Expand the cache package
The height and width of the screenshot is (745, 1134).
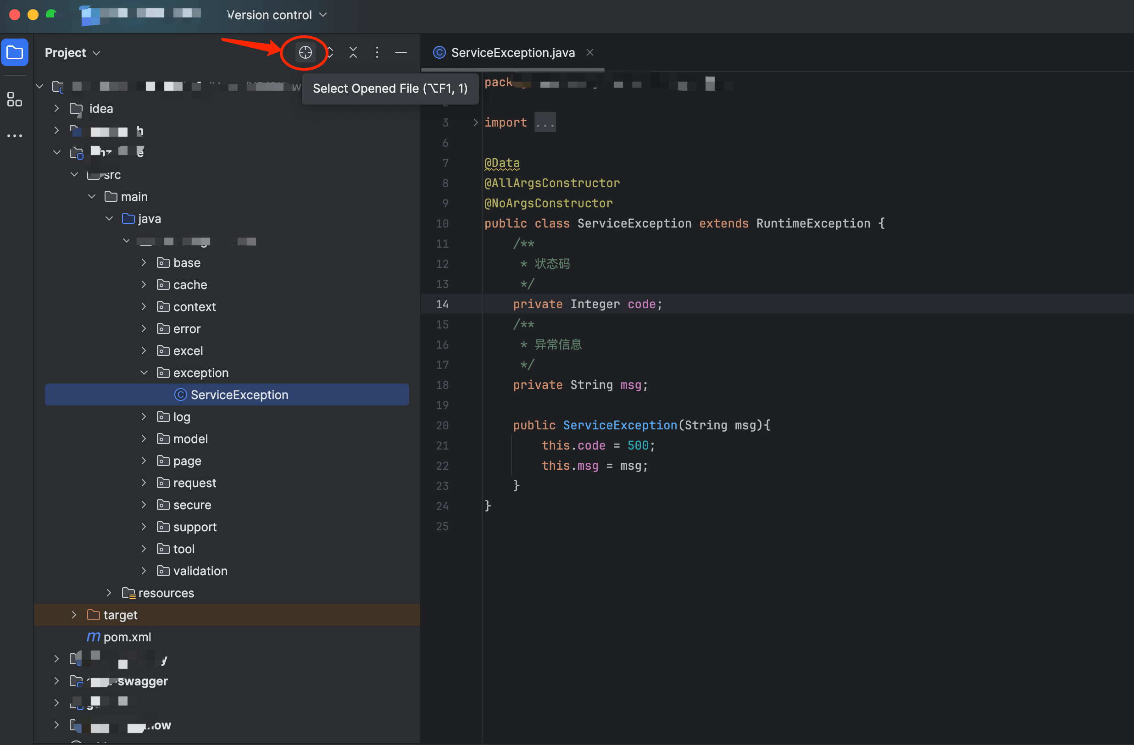click(144, 285)
